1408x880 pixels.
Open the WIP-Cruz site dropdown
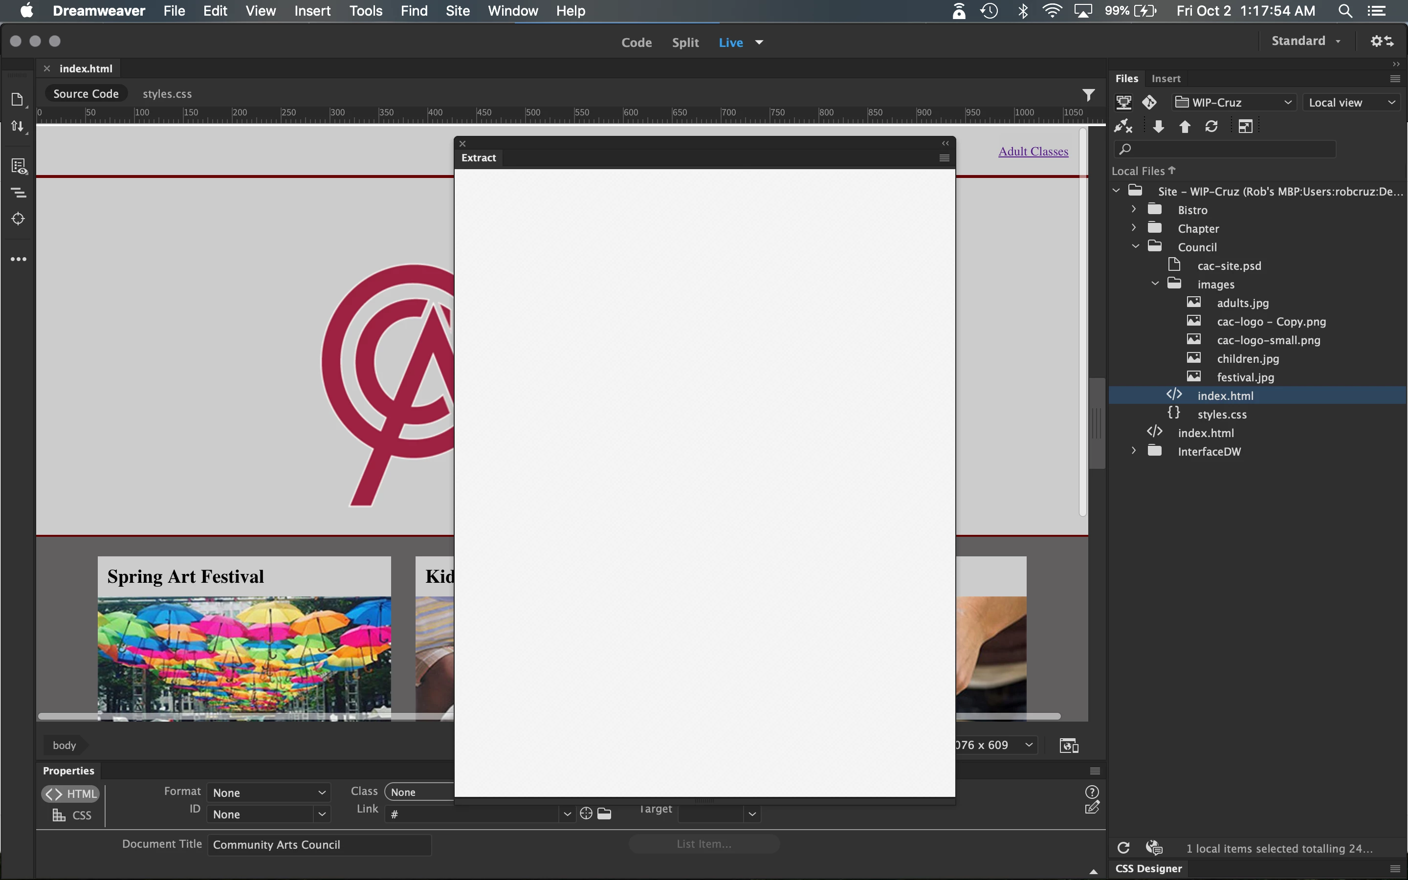coord(1233,103)
